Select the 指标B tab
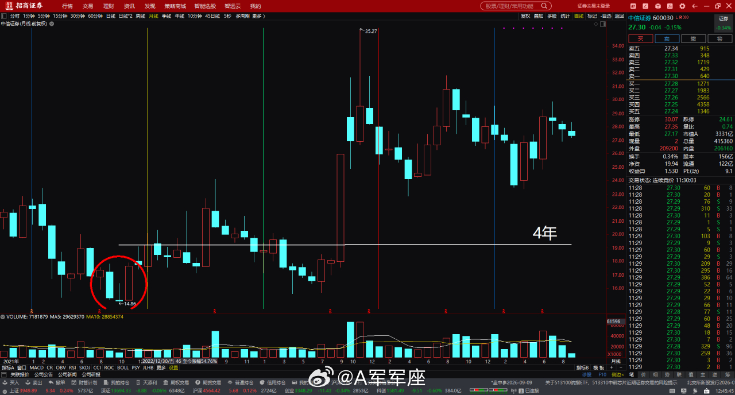 582,367
